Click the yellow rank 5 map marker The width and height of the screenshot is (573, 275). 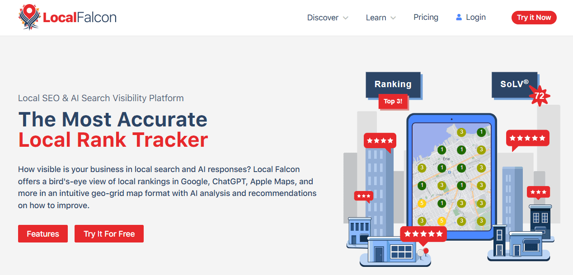422,203
